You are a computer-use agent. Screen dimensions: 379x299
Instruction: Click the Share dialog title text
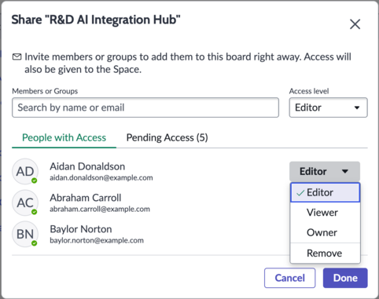(96, 20)
